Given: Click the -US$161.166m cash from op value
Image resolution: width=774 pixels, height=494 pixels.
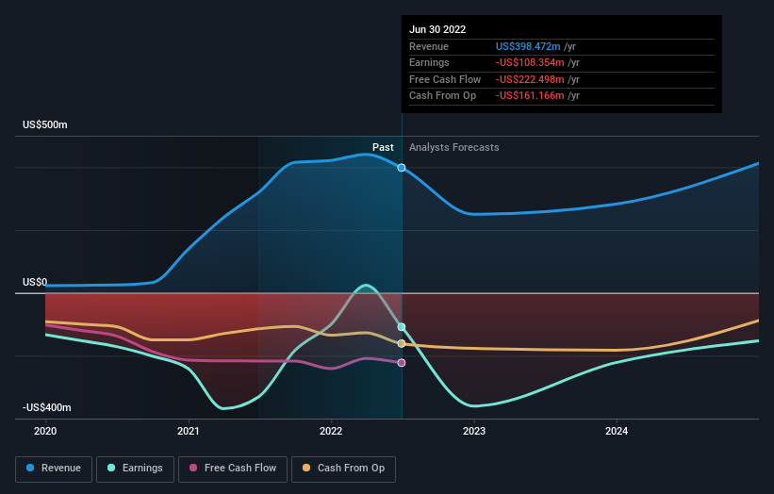Looking at the screenshot, I should (x=530, y=96).
